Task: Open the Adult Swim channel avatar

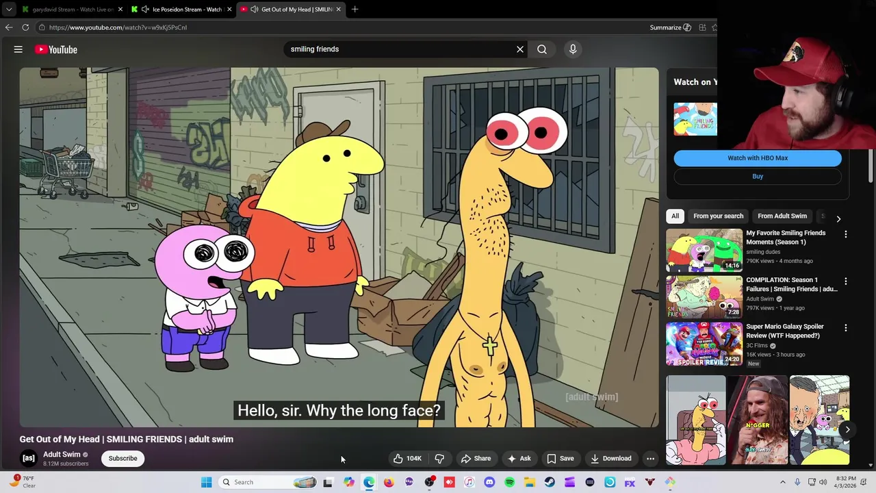Action: 29,458
